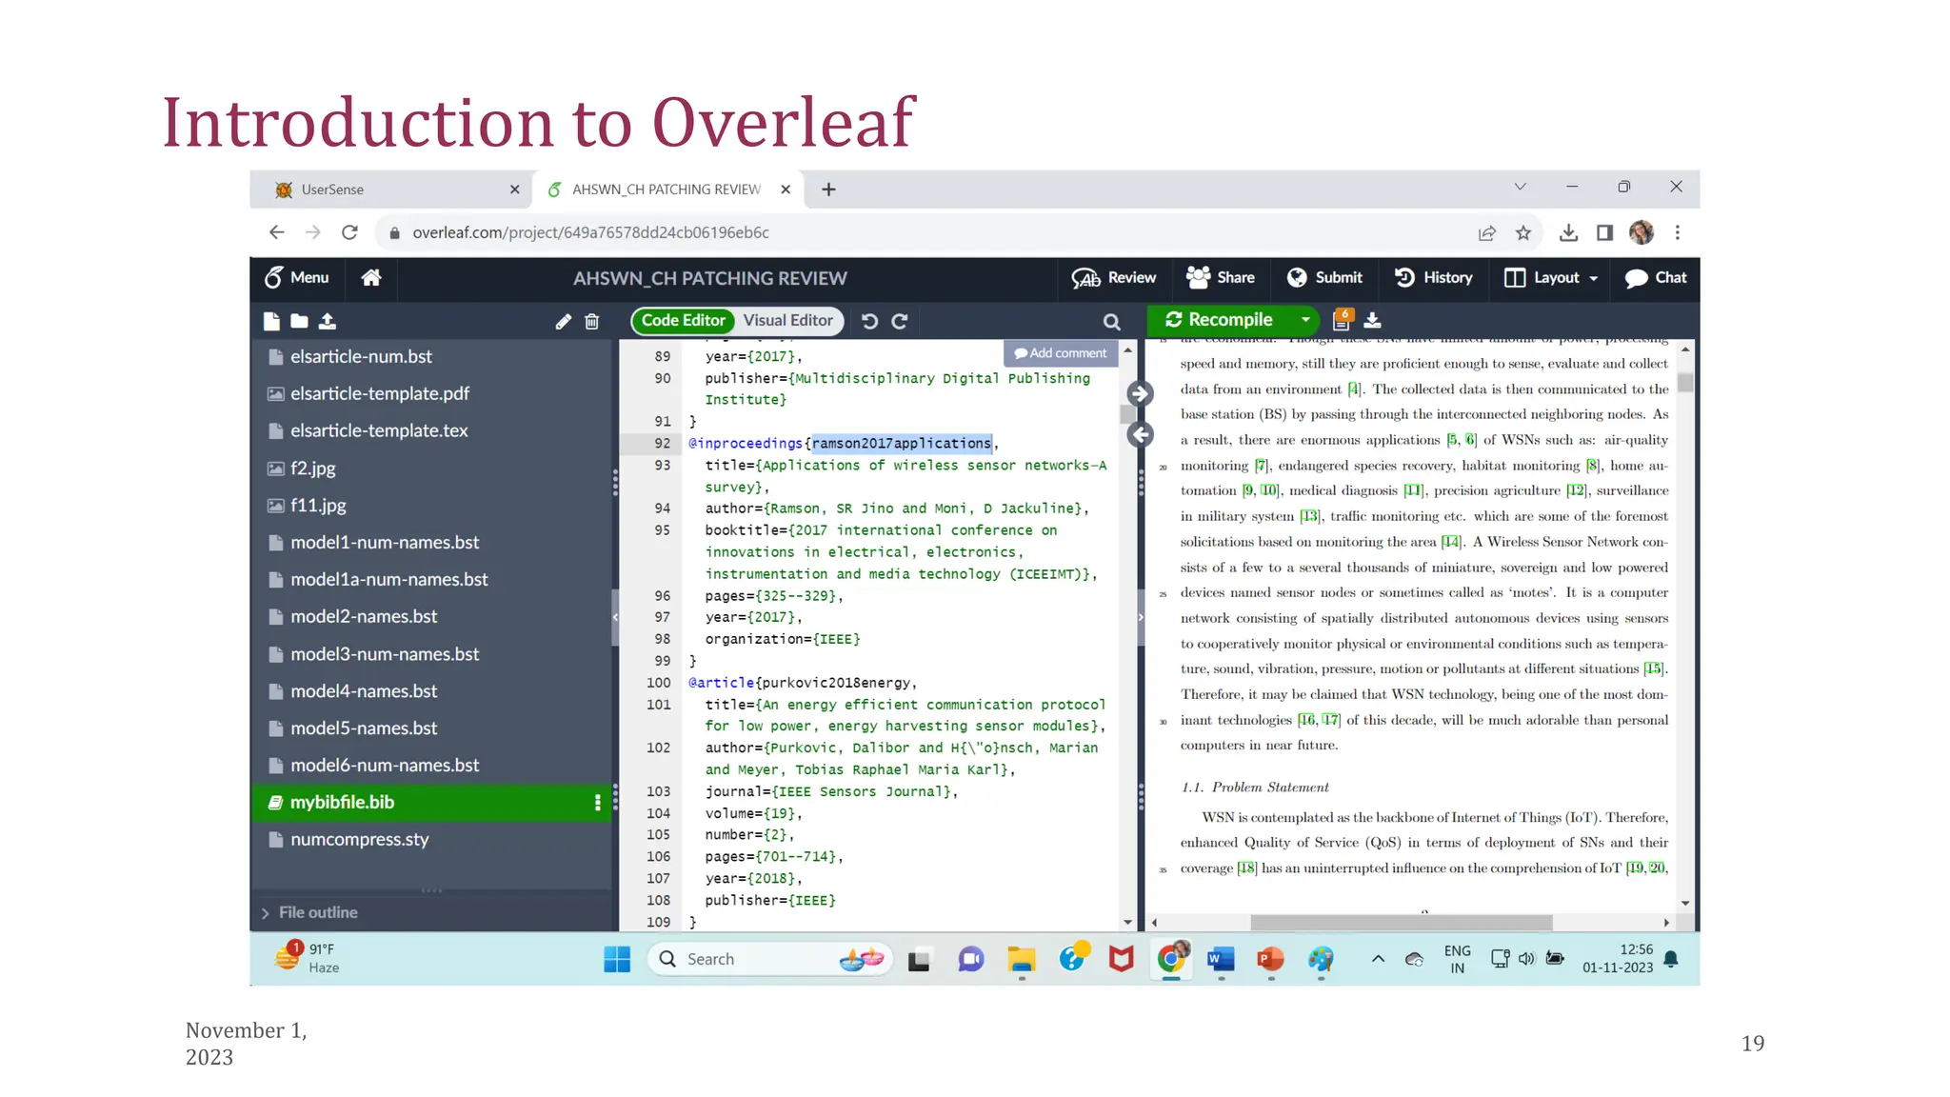Reload the Overleaf page
This screenshot has width=1950, height=1097.
(349, 232)
